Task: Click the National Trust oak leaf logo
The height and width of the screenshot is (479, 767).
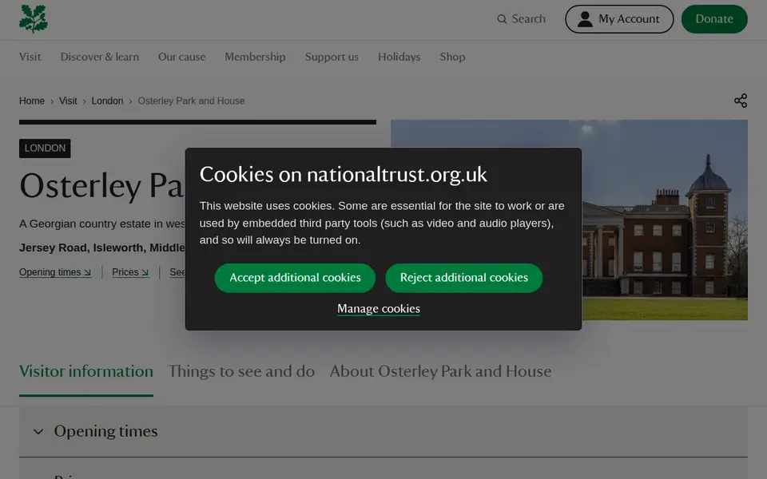Action: tap(34, 19)
